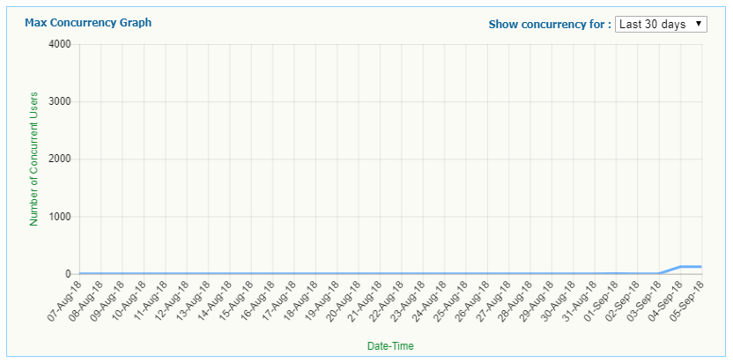Click the 2000 y-axis tick label
The width and height of the screenshot is (733, 363).
pos(59,159)
